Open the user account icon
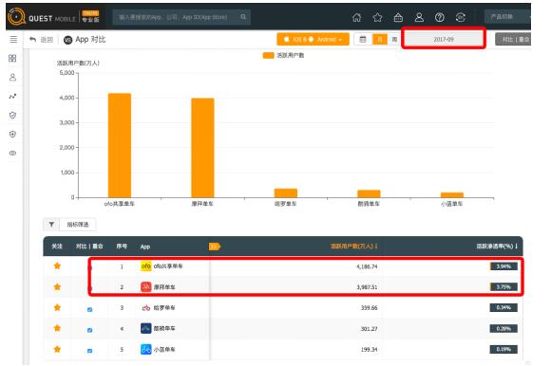The height and width of the screenshot is (366, 551). [x=419, y=17]
